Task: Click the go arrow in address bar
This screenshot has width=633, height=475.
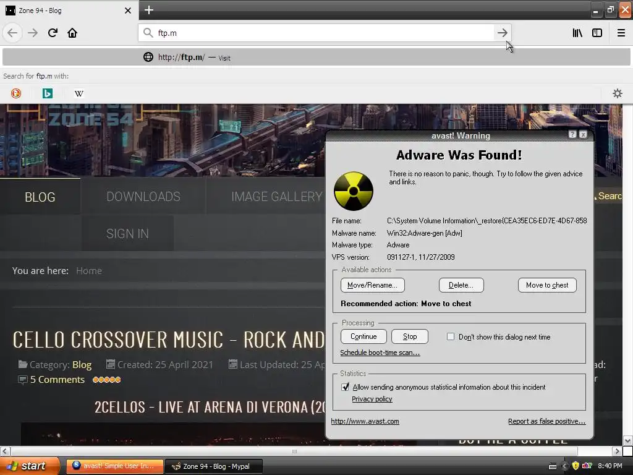Action: pyautogui.click(x=502, y=33)
